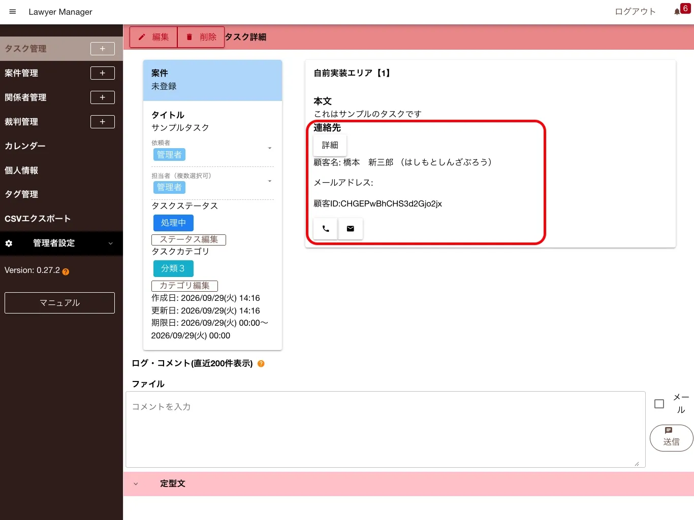Image resolution: width=694 pixels, height=520 pixels.
Task: Add a new case with 案件管理 plus
Action: coord(102,73)
